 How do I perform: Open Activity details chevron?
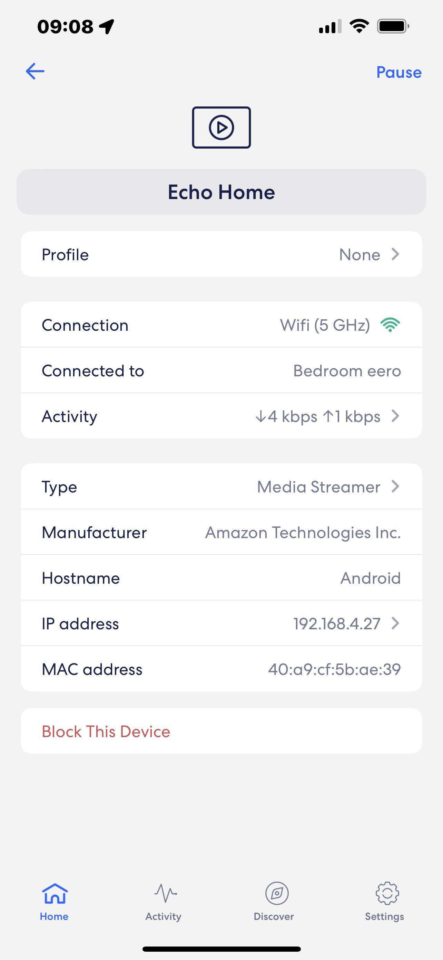pyautogui.click(x=395, y=416)
